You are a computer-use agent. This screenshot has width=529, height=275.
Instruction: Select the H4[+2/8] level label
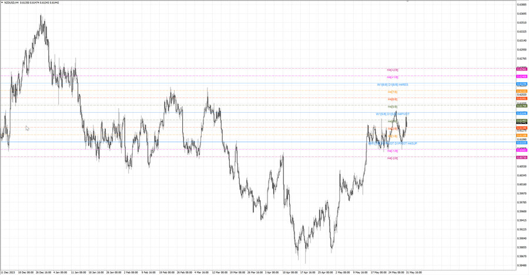tap(393, 70)
